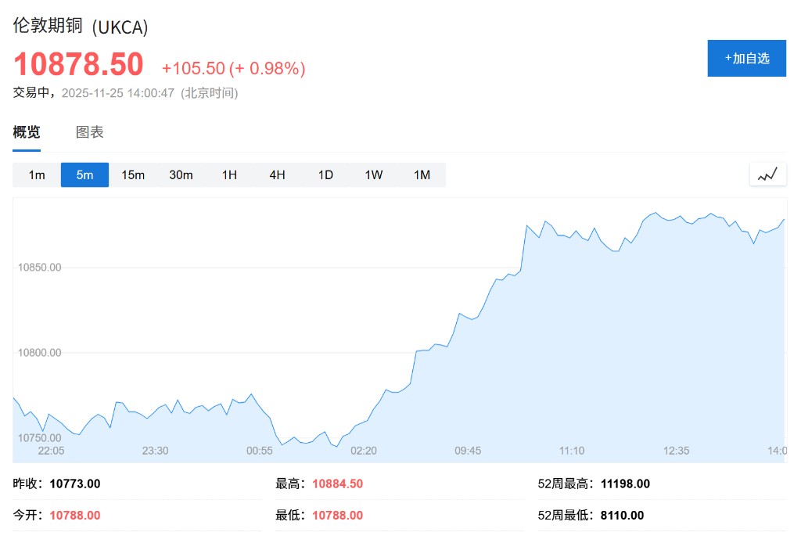
Task: Click the 12:35 time axis label
Action: pyautogui.click(x=676, y=451)
